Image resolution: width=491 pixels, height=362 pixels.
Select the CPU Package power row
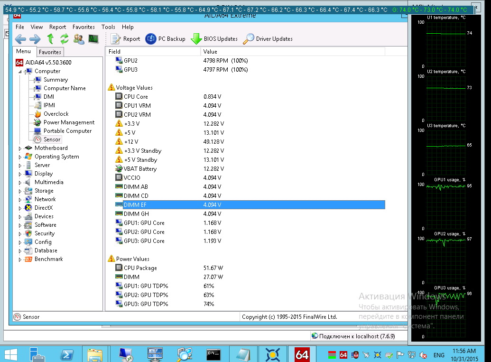click(x=250, y=268)
